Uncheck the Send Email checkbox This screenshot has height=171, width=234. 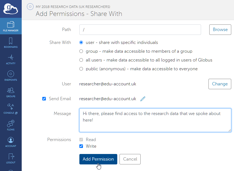[44, 99]
